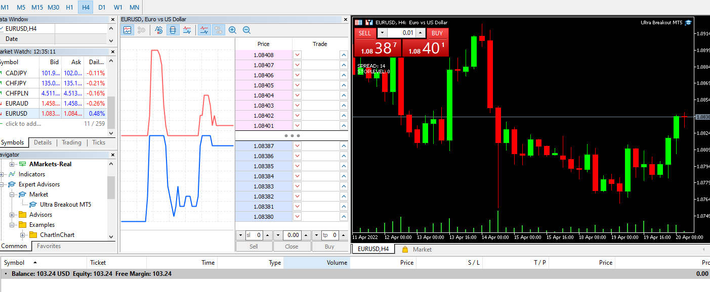
Task: Click the red sell arrow at price 1.08405
Action: pyautogui.click(x=297, y=85)
